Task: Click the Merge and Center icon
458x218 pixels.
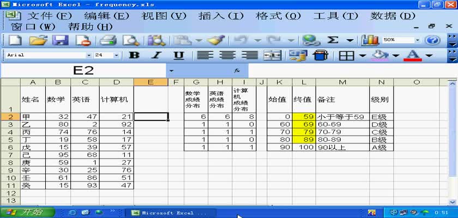Action: point(272,55)
